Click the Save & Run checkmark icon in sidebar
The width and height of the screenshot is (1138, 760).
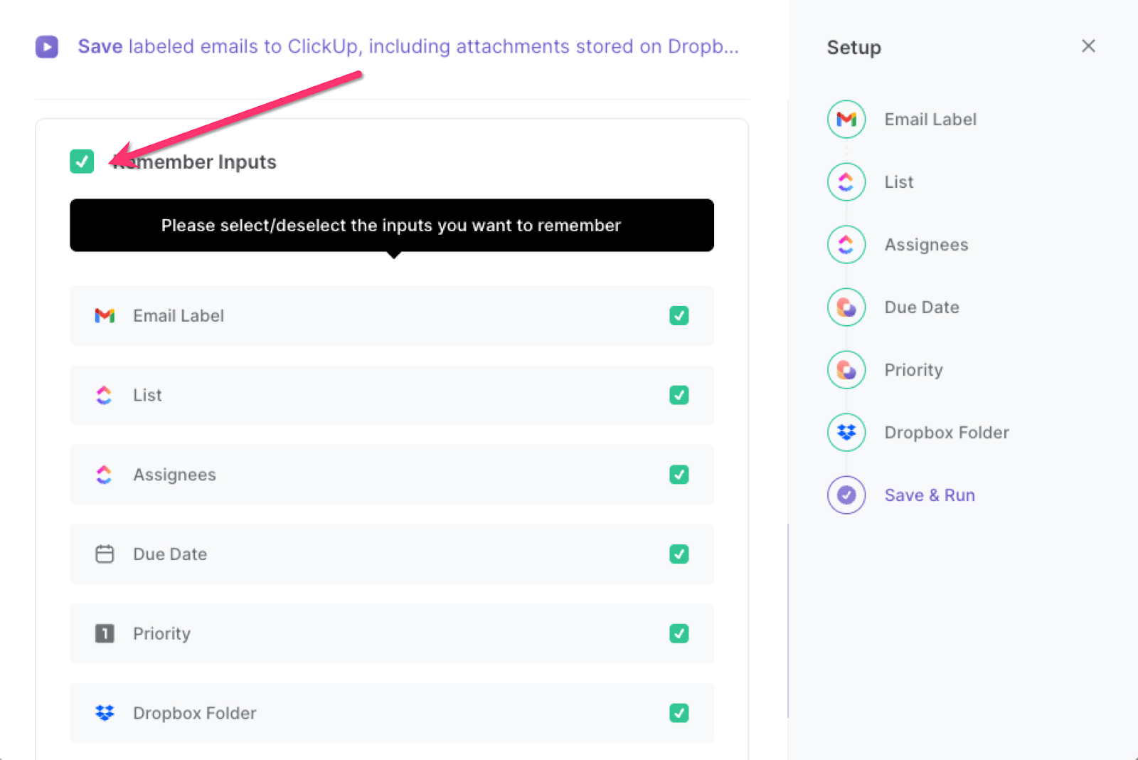(x=846, y=494)
